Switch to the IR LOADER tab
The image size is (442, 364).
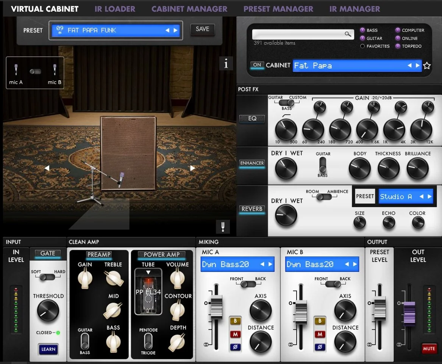click(115, 9)
